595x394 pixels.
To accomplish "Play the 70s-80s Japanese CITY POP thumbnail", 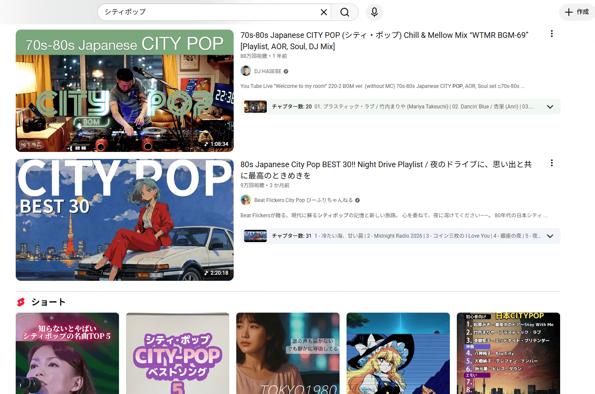I will (125, 91).
